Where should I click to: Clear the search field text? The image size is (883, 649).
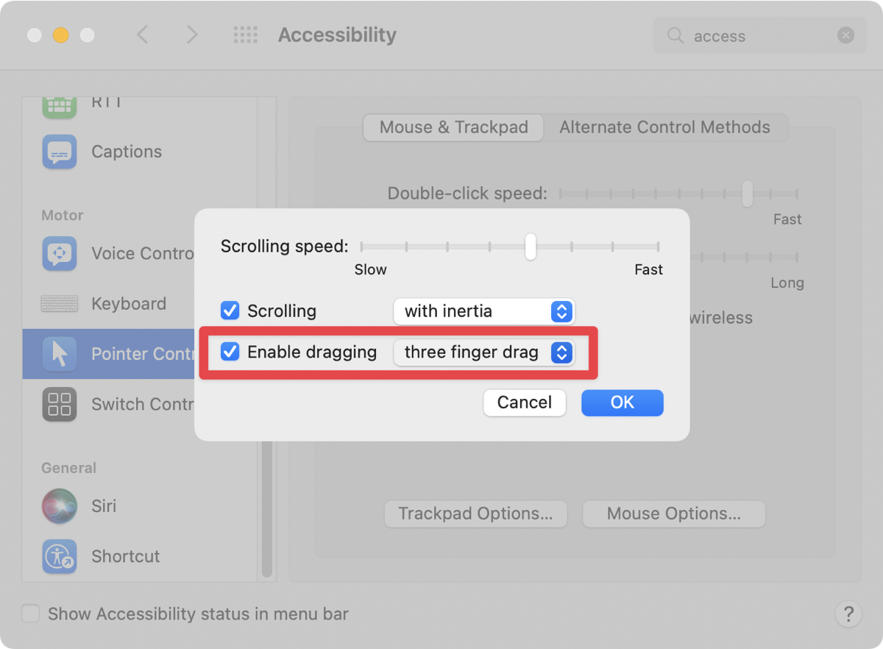(845, 35)
